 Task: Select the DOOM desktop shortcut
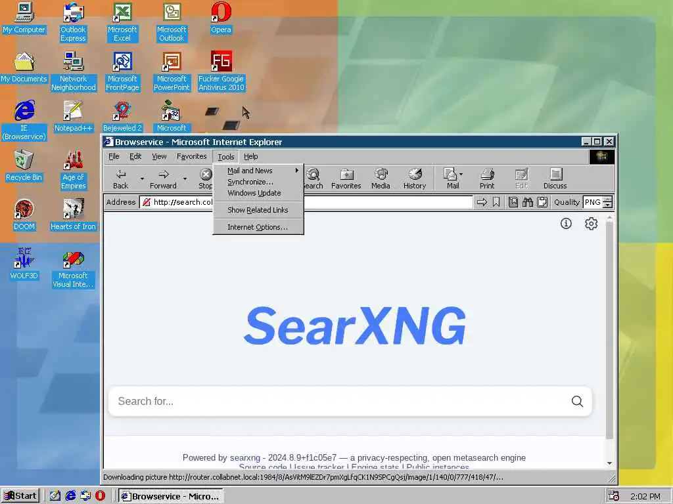tap(24, 215)
